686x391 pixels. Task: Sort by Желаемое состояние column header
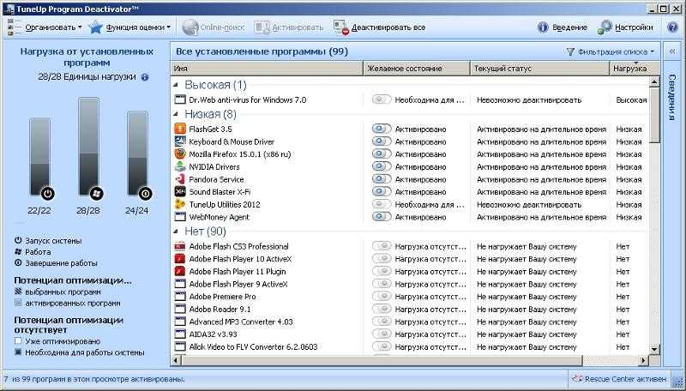tap(417, 69)
